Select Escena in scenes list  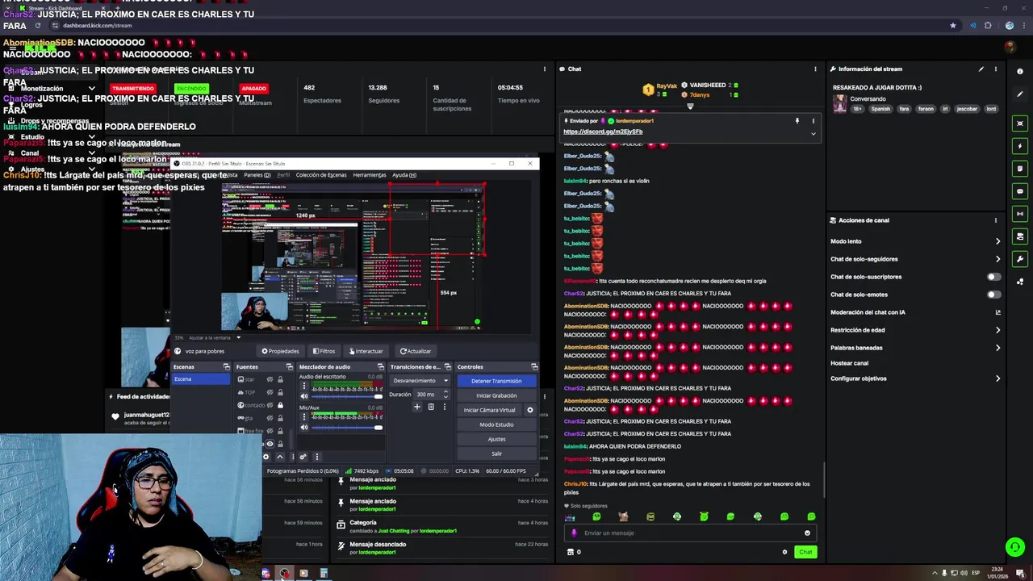(x=202, y=379)
